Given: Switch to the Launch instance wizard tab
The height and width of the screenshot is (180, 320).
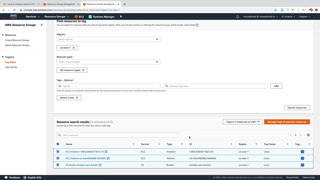Looking at the screenshot, I should tap(21, 4).
